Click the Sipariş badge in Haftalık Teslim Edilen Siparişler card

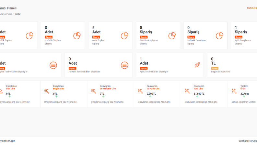(72, 68)
